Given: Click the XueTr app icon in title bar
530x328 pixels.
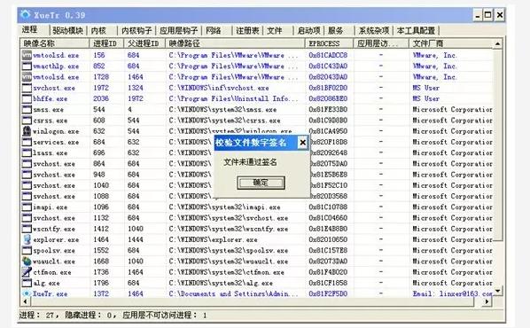Looking at the screenshot, I should (x=26, y=14).
